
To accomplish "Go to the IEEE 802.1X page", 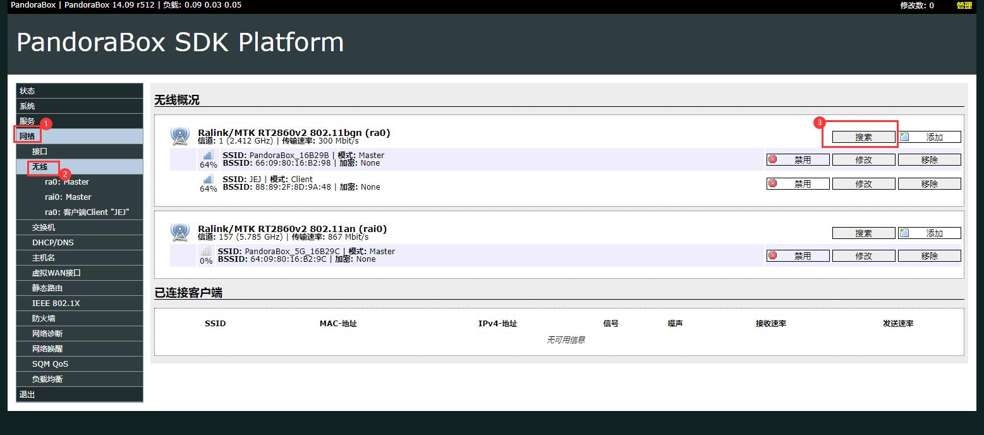I will tap(80, 303).
